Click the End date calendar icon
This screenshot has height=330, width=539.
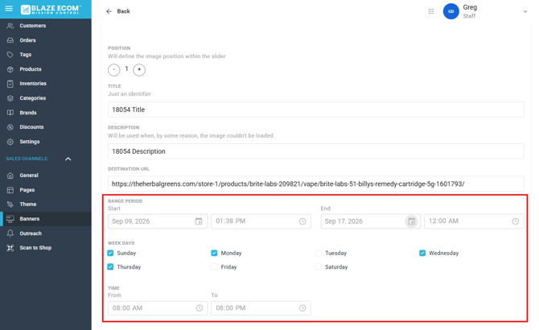(x=411, y=221)
